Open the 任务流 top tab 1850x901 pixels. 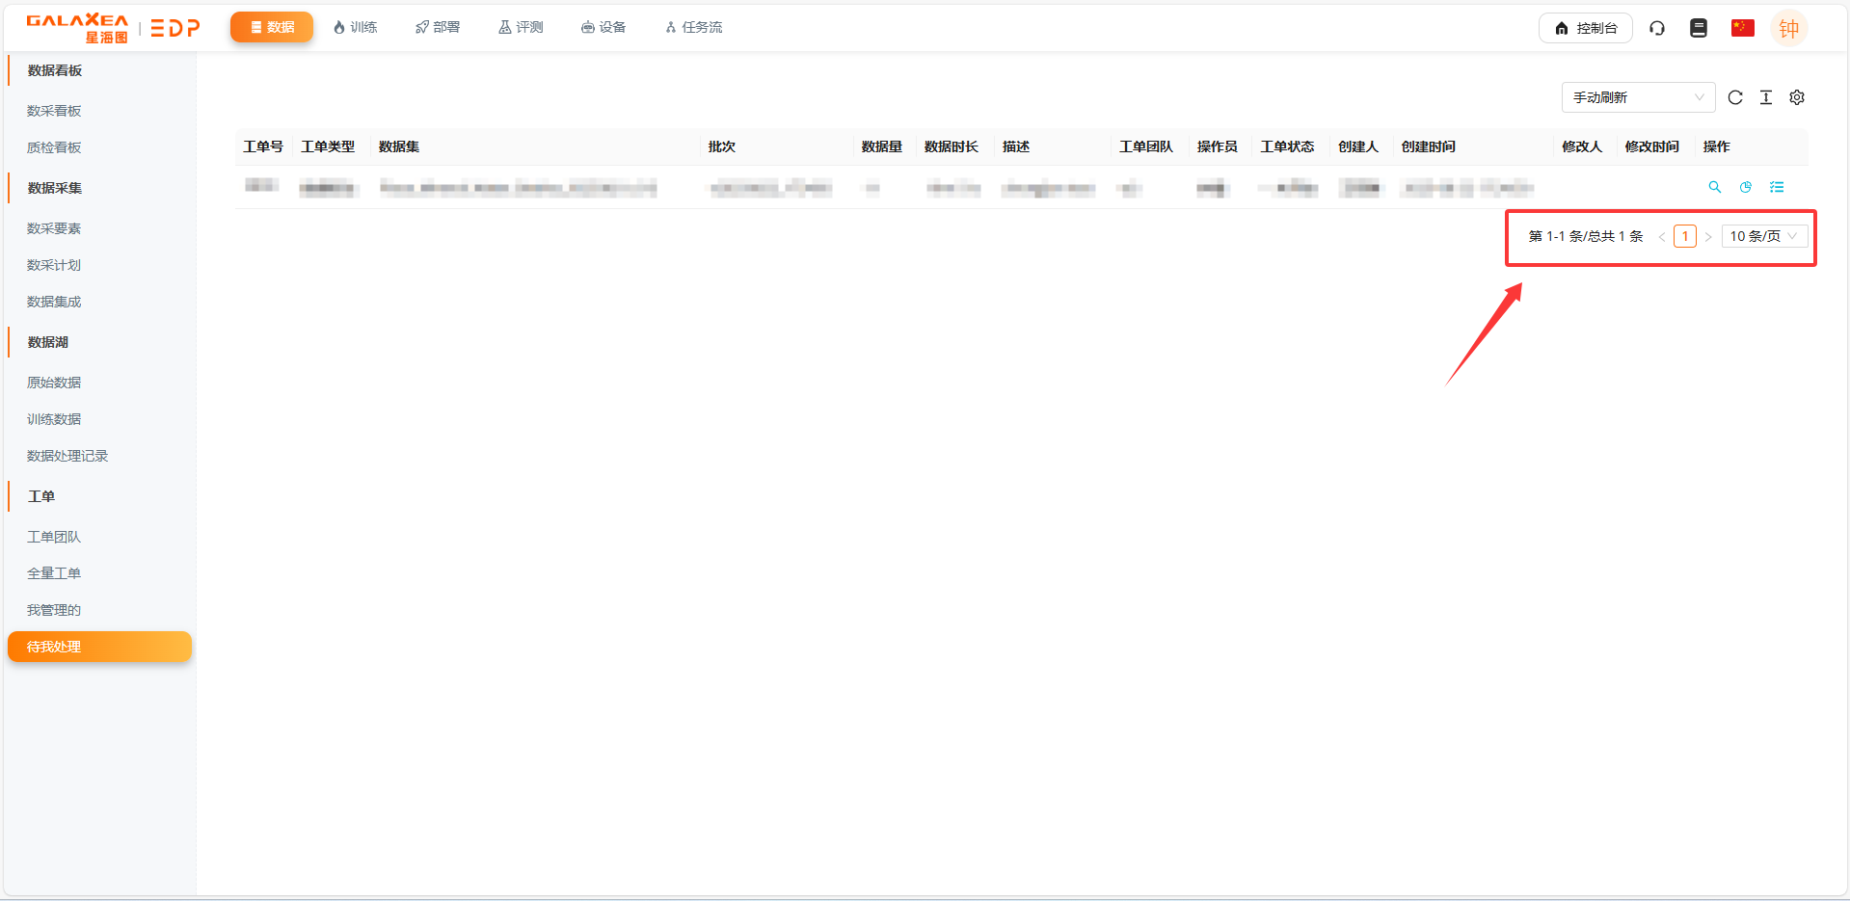(x=693, y=27)
